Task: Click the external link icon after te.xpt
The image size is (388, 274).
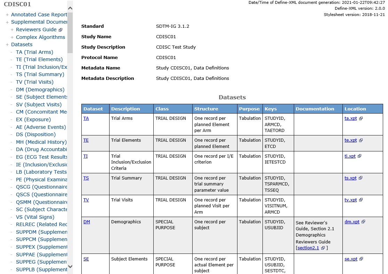Action: 361,140
